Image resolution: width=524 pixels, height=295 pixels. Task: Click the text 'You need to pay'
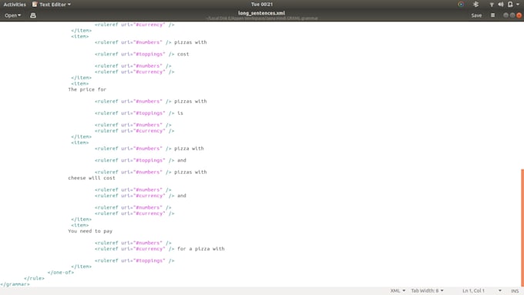click(x=90, y=231)
